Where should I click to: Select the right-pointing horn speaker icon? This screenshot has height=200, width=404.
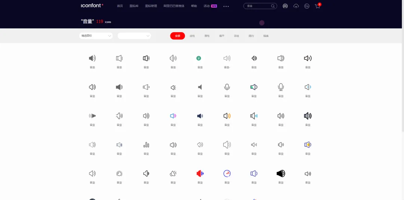92,116
